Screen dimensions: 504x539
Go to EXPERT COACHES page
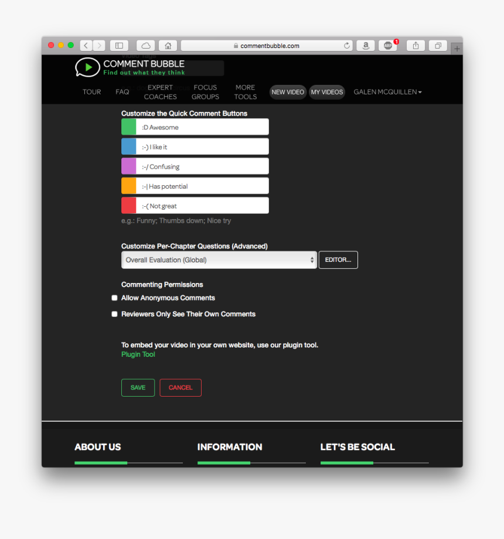point(160,92)
